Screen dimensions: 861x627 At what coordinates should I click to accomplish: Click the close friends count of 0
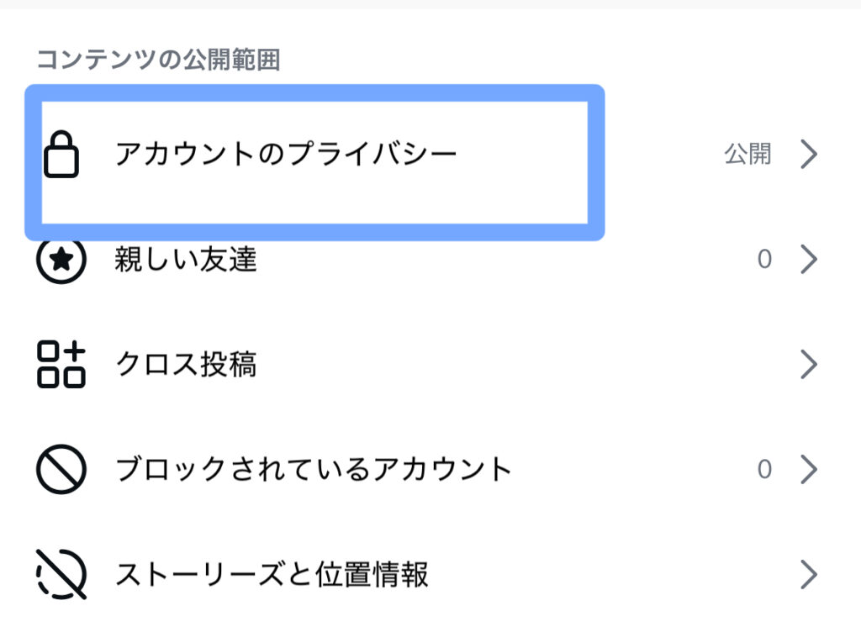click(764, 260)
